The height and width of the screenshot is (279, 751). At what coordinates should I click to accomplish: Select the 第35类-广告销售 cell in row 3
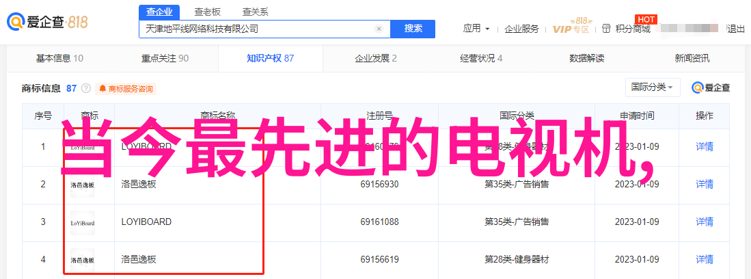point(517,222)
